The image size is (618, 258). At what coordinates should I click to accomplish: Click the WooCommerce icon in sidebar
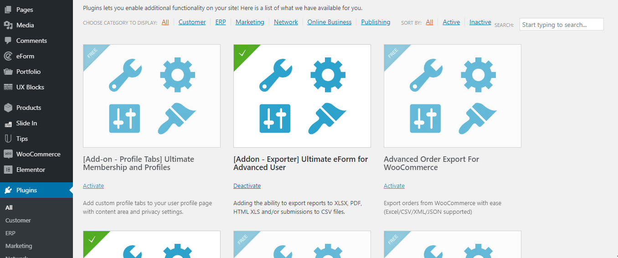(x=8, y=154)
